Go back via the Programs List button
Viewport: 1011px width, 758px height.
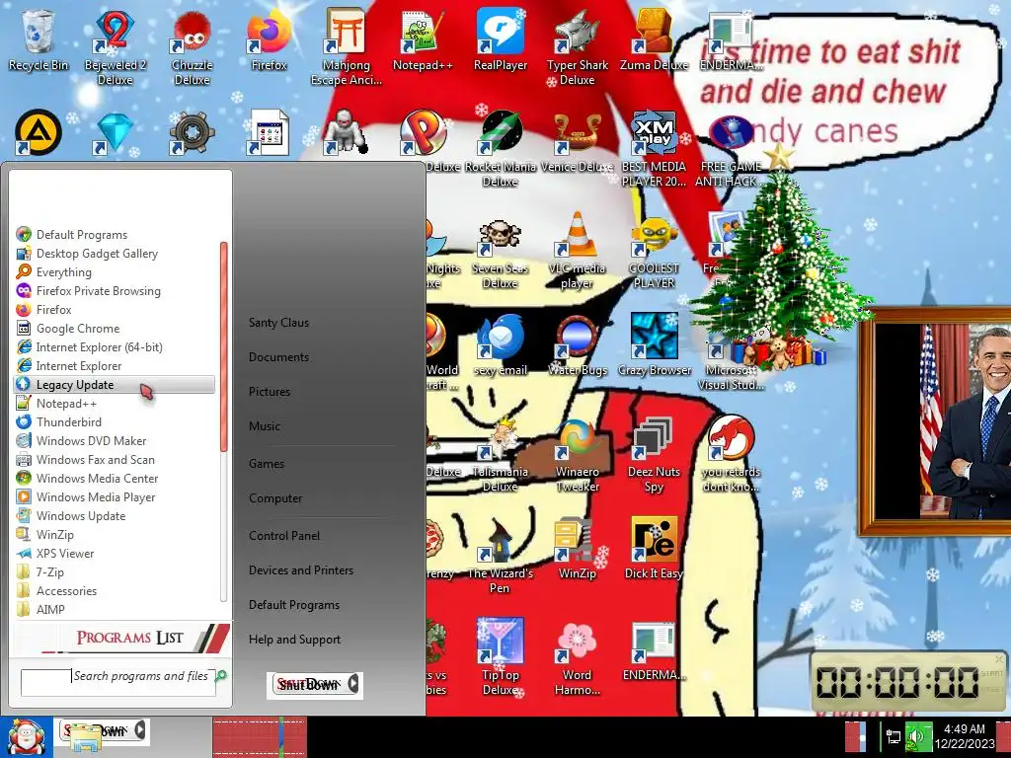121,638
